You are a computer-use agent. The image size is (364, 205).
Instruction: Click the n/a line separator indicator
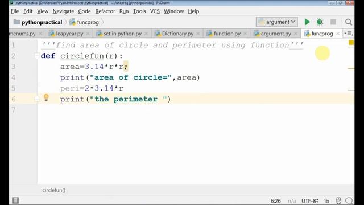click(292, 201)
